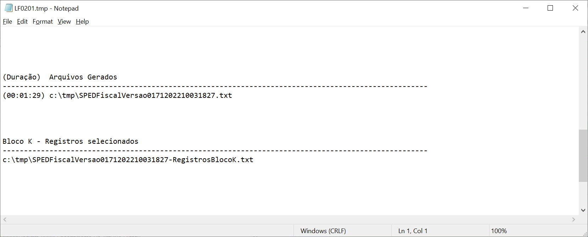Open the View menu
The height and width of the screenshot is (237, 588).
coord(64,22)
